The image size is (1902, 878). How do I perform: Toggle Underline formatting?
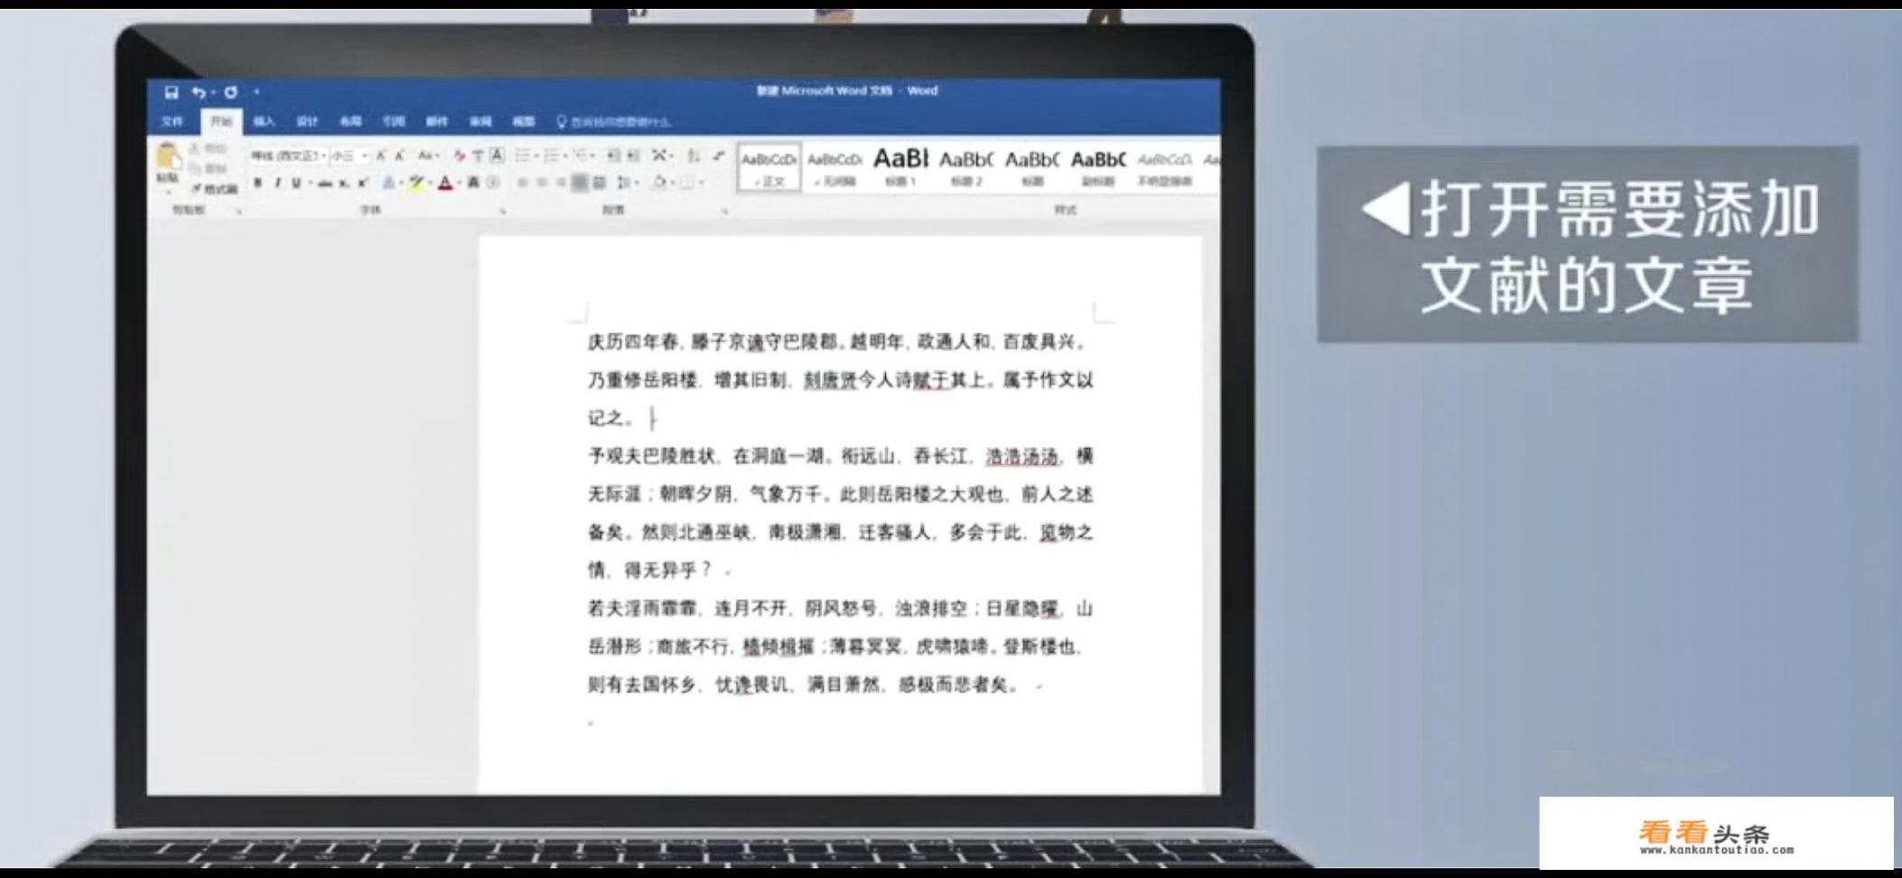296,183
